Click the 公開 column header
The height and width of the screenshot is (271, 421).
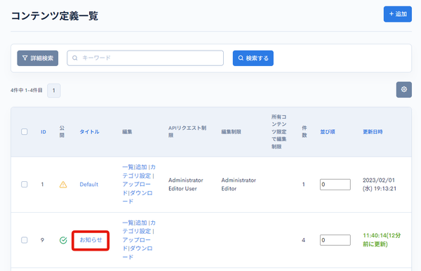tap(62, 131)
